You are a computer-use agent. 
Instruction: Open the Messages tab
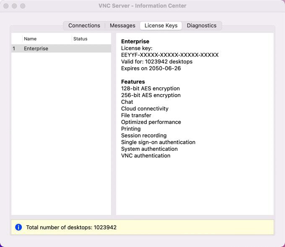click(122, 26)
